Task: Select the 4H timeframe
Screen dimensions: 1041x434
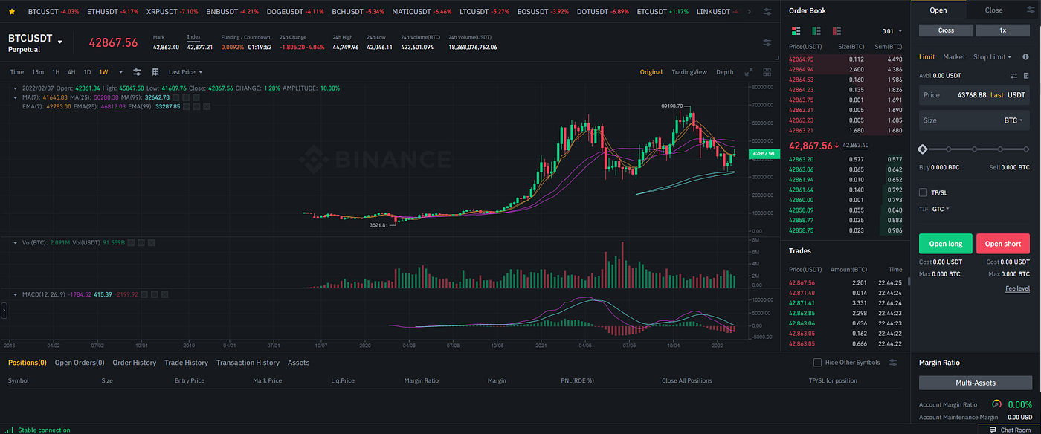Action: pos(71,72)
